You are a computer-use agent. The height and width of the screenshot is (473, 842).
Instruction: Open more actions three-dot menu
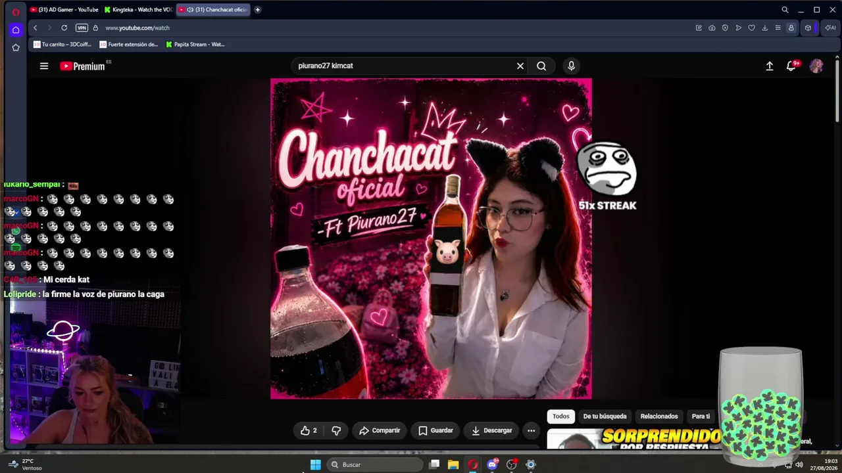(531, 430)
